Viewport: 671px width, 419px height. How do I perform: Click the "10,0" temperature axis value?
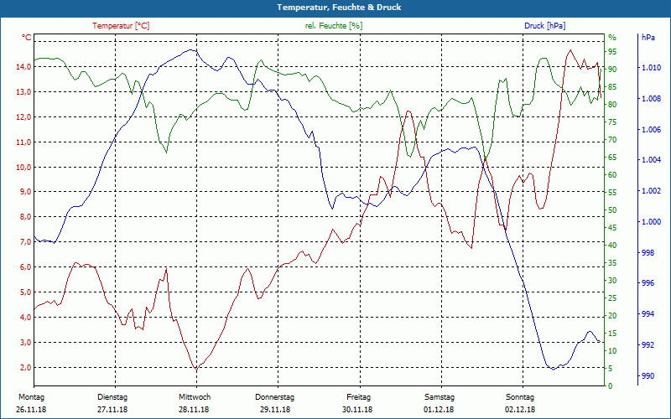pyautogui.click(x=23, y=167)
